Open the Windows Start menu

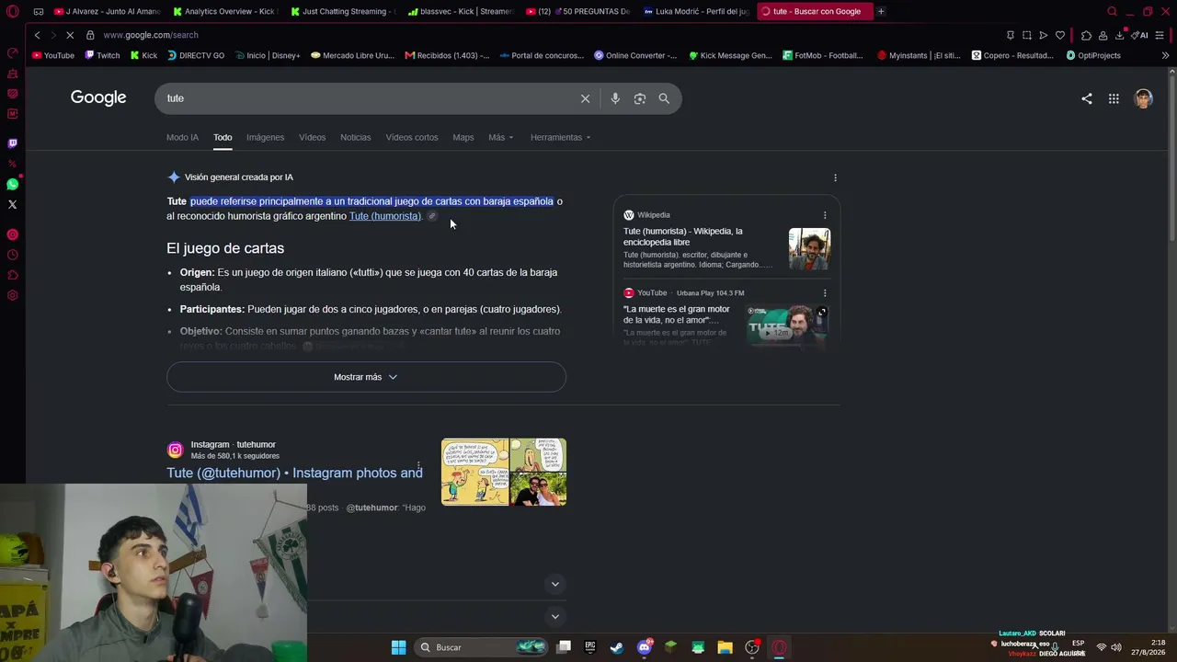(x=398, y=647)
